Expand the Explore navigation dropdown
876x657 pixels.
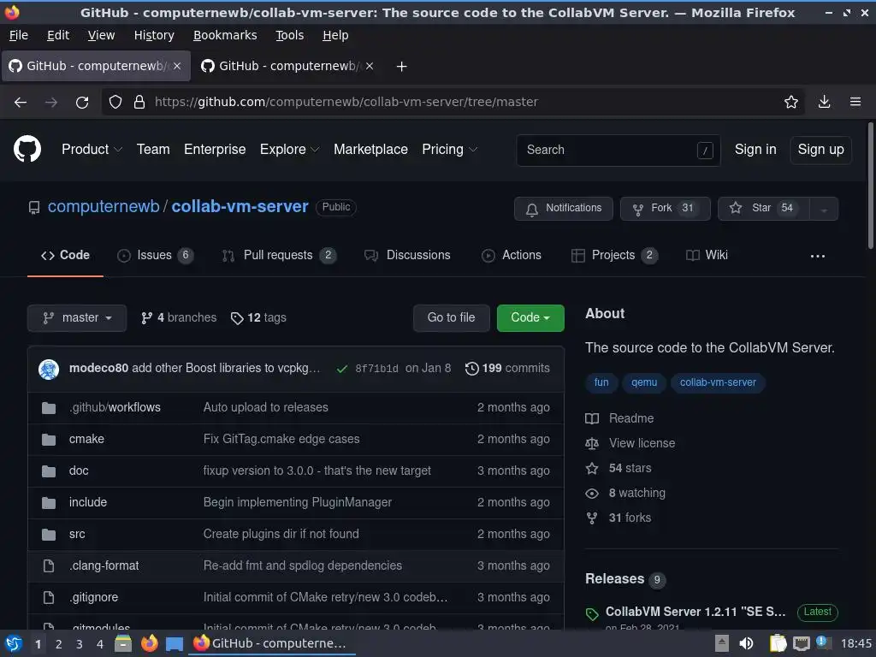coord(289,149)
